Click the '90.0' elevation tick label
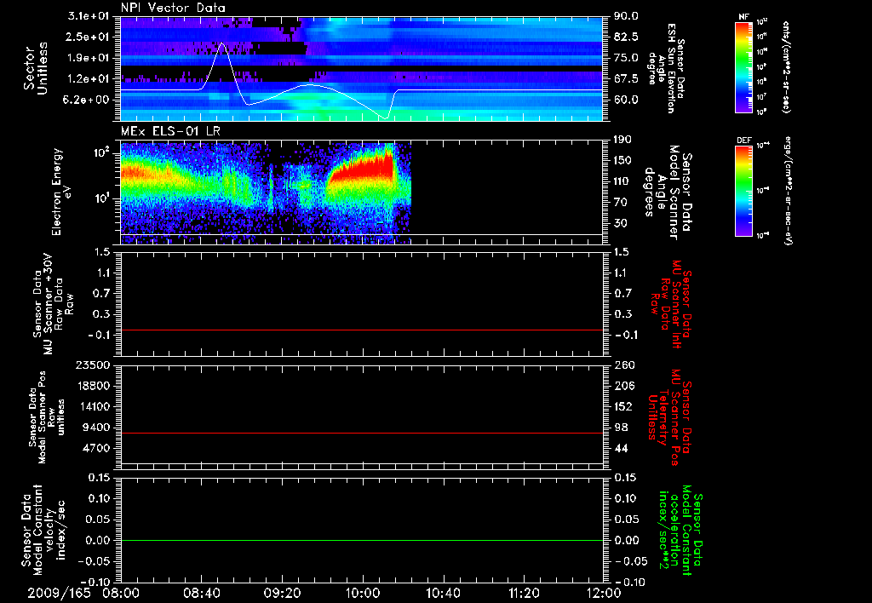This screenshot has width=872, height=603. [x=626, y=16]
